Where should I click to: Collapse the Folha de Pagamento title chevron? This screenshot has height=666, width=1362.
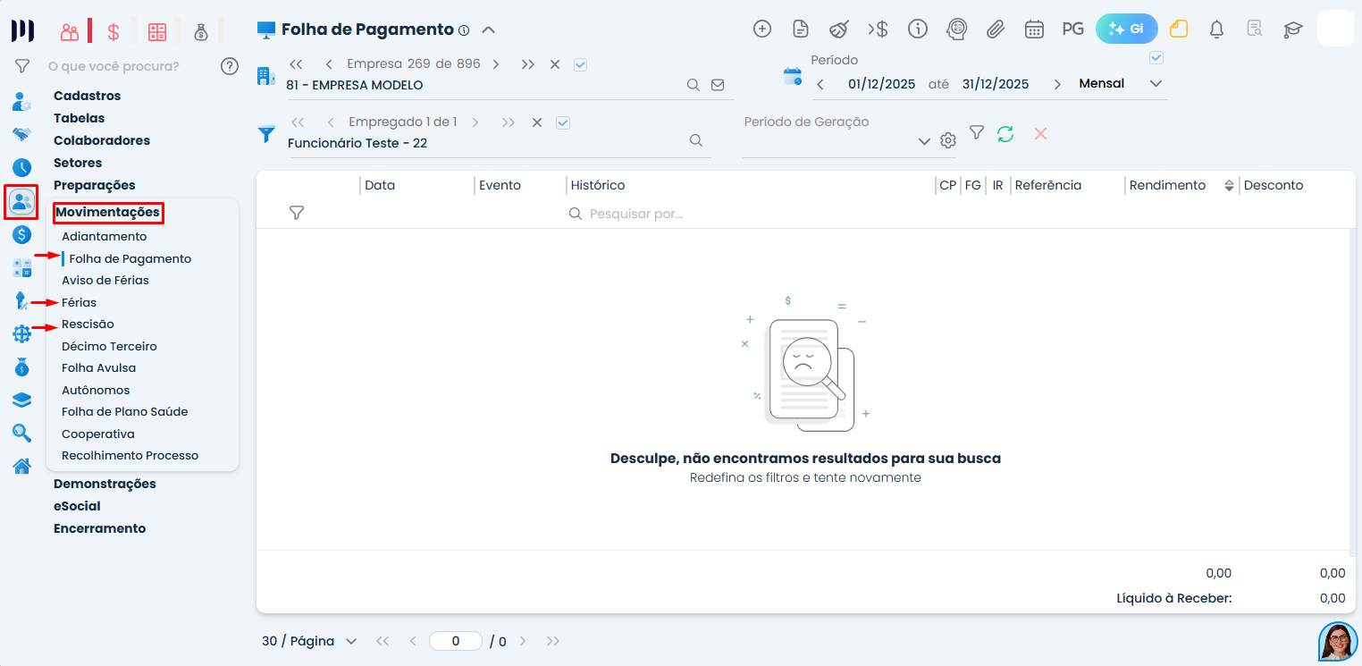point(488,30)
